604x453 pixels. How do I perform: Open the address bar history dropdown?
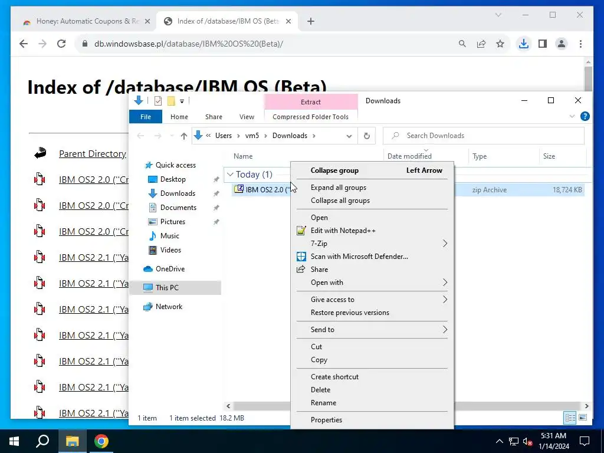(x=349, y=136)
